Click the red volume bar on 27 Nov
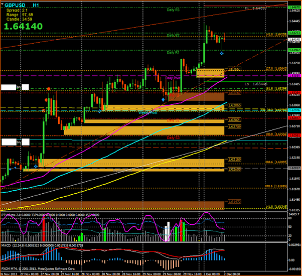Viewport: 302px width, 276px height. 44,229
